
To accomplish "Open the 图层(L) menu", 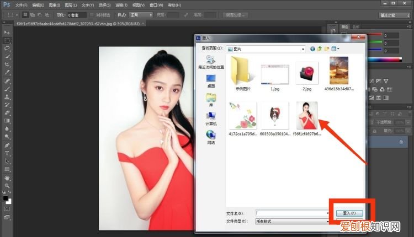I will 71,5.
